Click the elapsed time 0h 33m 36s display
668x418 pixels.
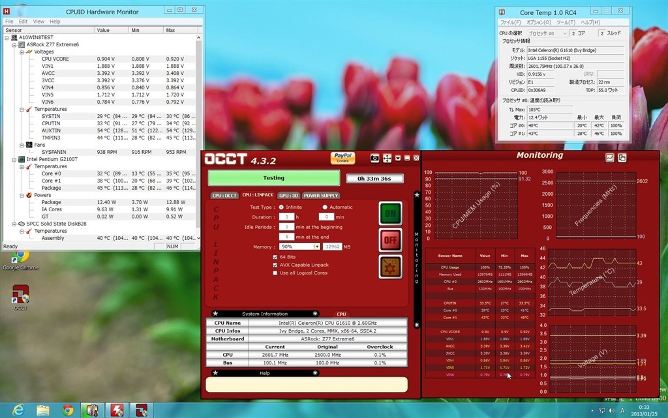(374, 179)
